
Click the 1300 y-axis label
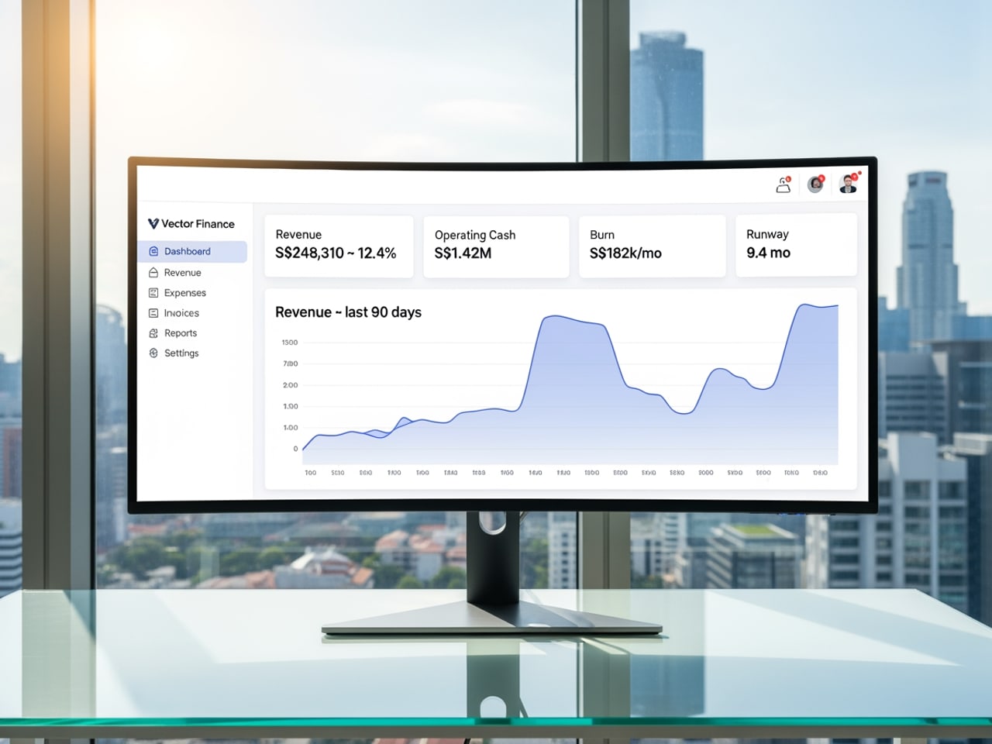pyautogui.click(x=290, y=343)
